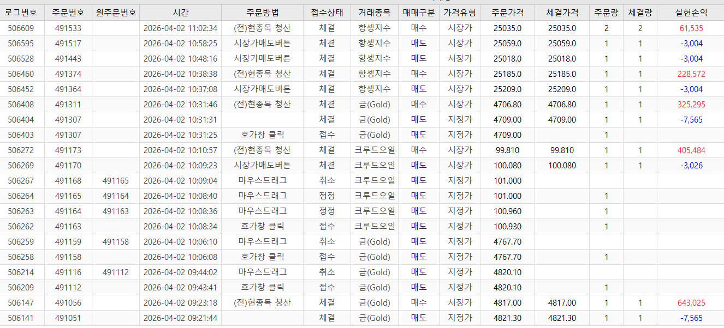Sort by the 주문번호 column header
The height and width of the screenshot is (328, 724).
68,13
